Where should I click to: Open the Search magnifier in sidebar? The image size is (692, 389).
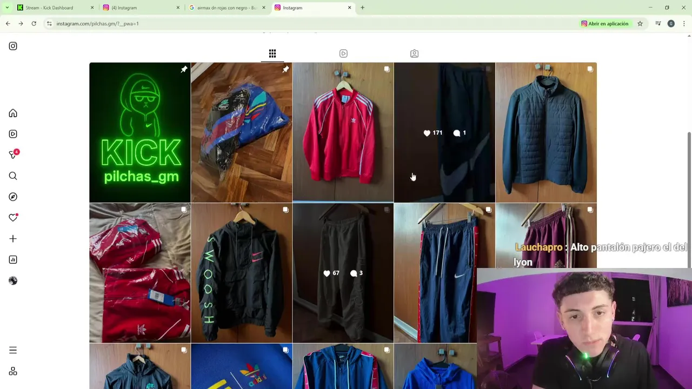(13, 176)
